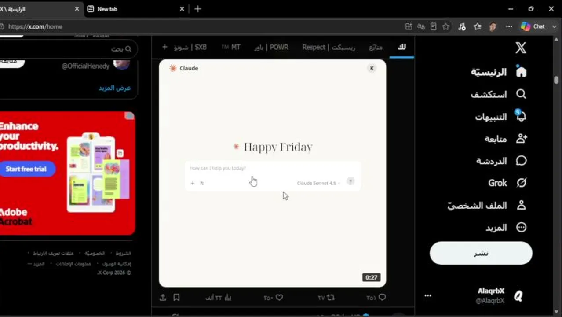The width and height of the screenshot is (562, 317).
Task: Switch to the New tab browser tab
Action: 136,9
